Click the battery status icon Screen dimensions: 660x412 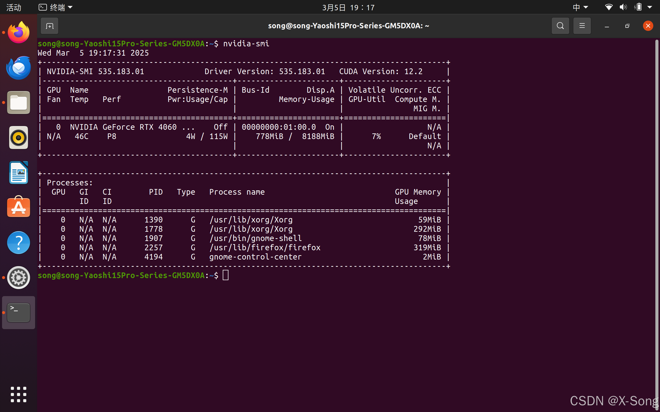pos(638,7)
